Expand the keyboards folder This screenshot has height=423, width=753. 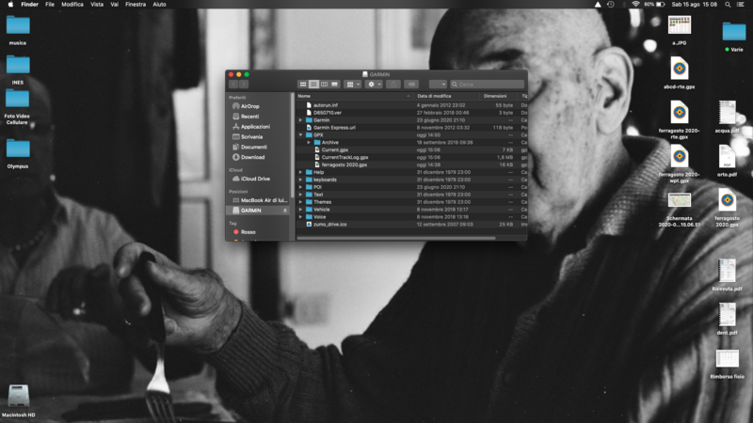pyautogui.click(x=300, y=180)
